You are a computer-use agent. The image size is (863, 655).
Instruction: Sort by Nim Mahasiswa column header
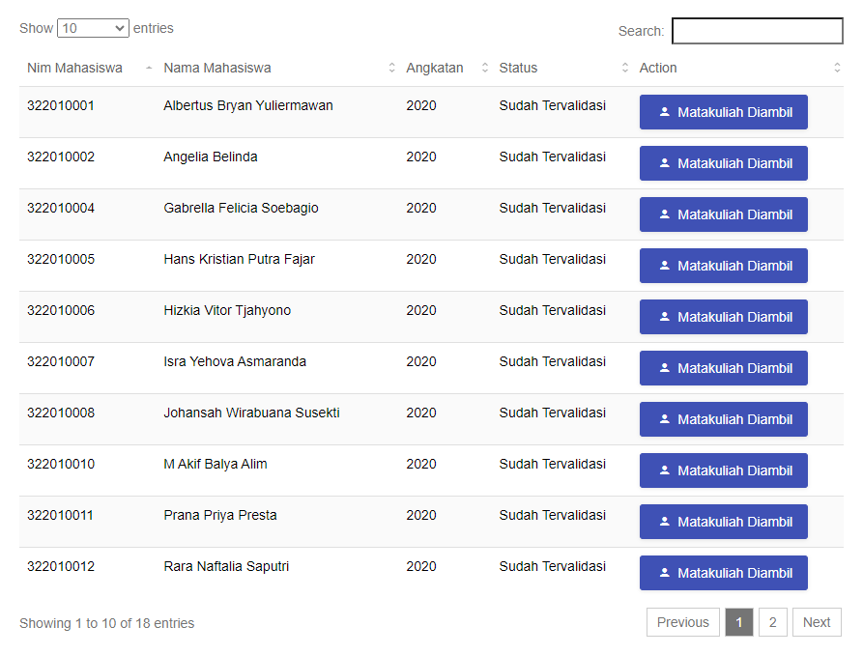point(88,68)
